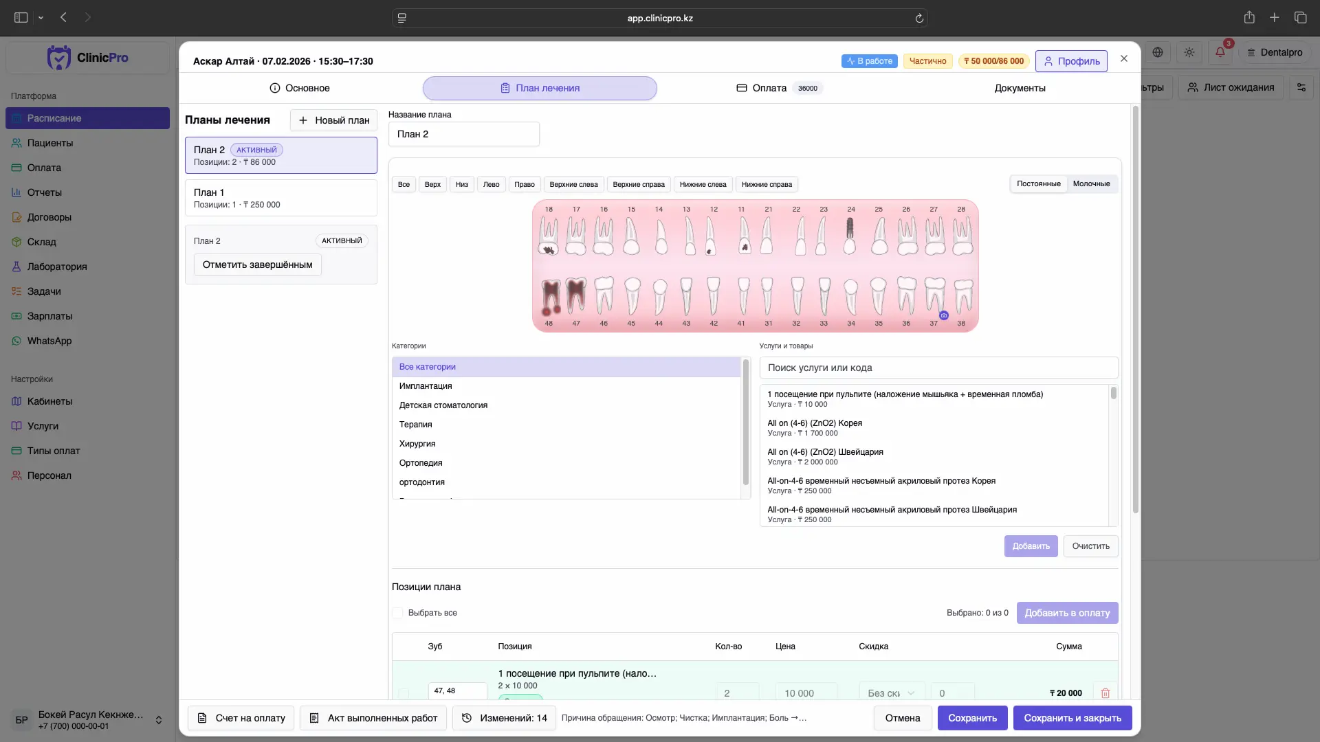Open the Оплата tab with the 36000 badge
The width and height of the screenshot is (1320, 742).
pos(780,88)
